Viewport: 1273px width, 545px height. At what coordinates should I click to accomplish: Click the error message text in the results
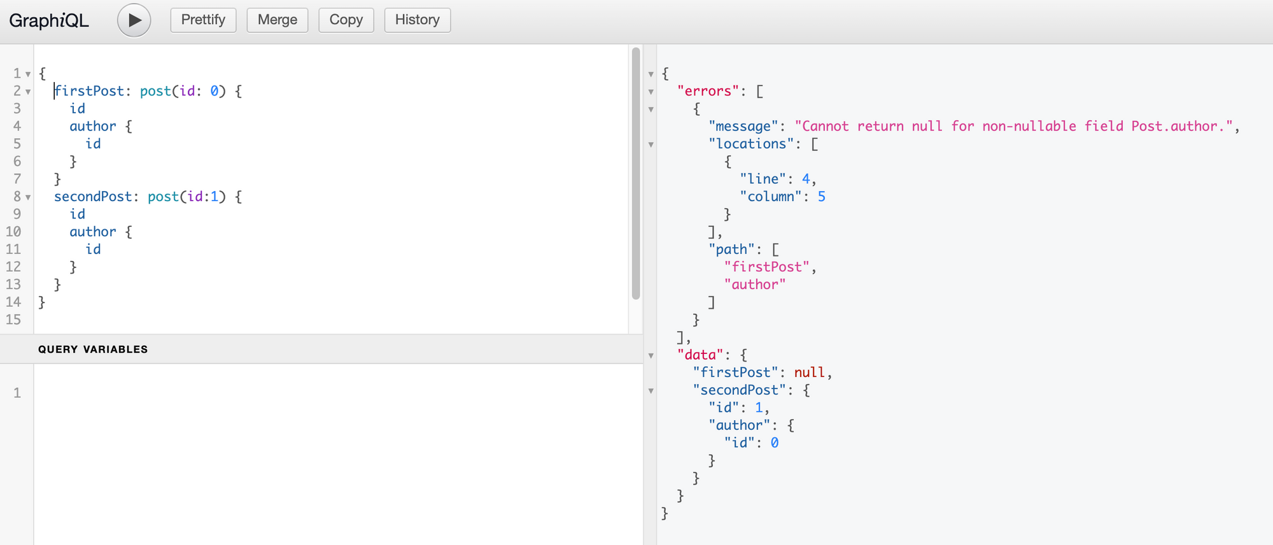point(1013,126)
